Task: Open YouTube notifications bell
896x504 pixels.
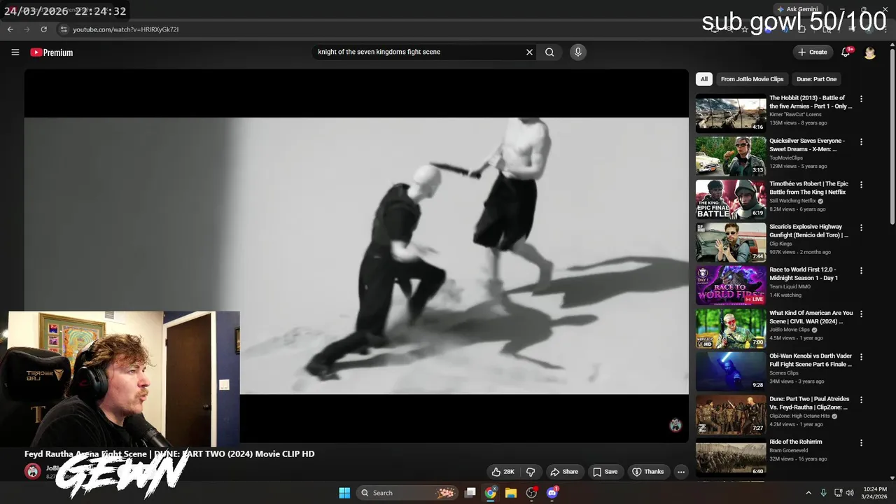Action: pos(846,52)
